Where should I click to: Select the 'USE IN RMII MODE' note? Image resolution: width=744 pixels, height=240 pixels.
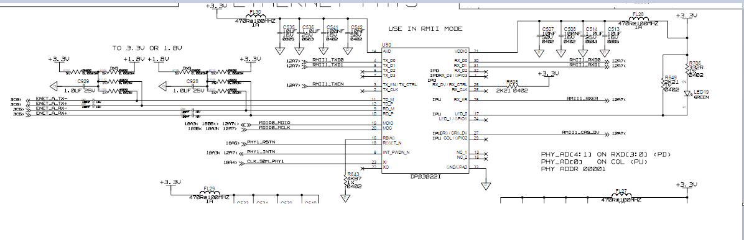tap(425, 29)
